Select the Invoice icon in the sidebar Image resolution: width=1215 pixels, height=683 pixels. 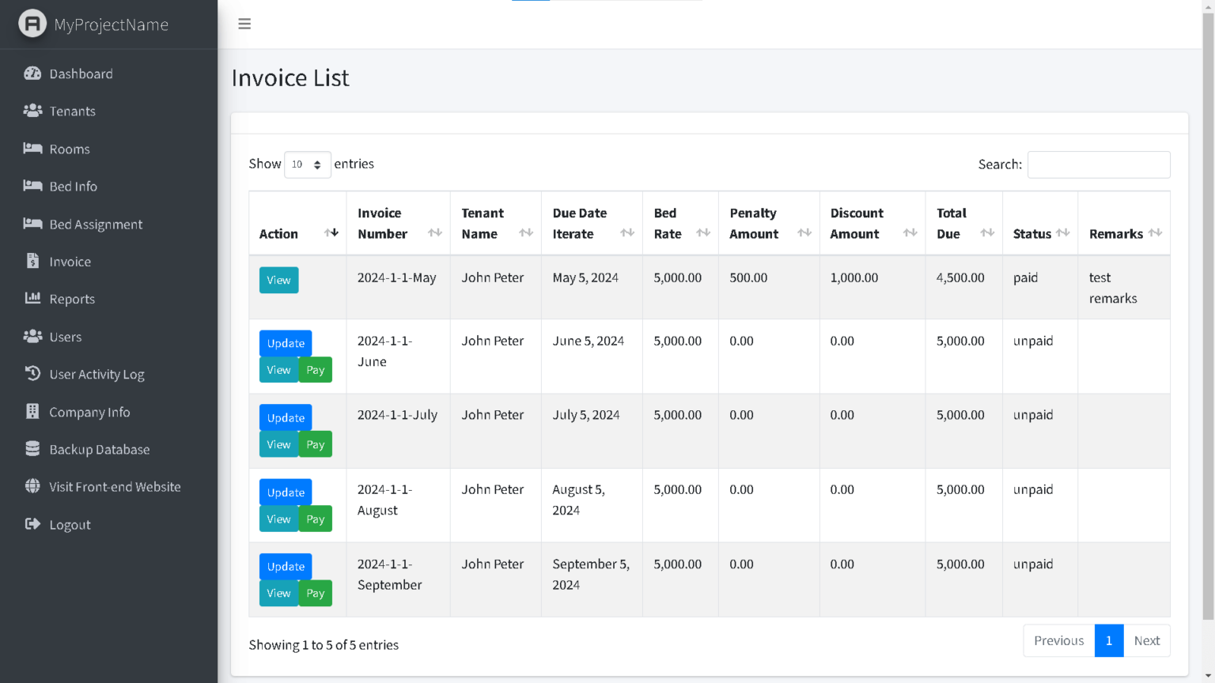point(32,261)
